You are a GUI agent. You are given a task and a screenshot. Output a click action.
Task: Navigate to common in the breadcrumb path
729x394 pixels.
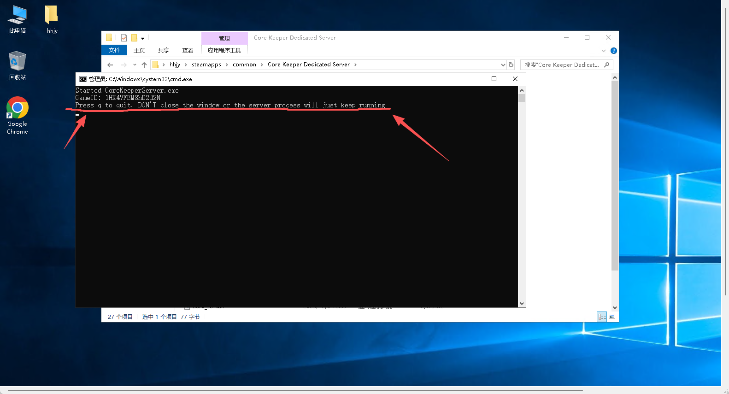(244, 65)
